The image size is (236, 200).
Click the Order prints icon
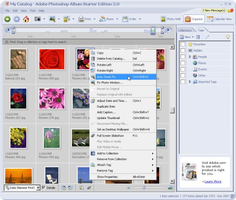pyautogui.click(x=125, y=19)
